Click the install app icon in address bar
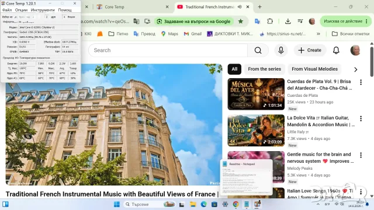This screenshot has height=210, width=374. (x=147, y=21)
